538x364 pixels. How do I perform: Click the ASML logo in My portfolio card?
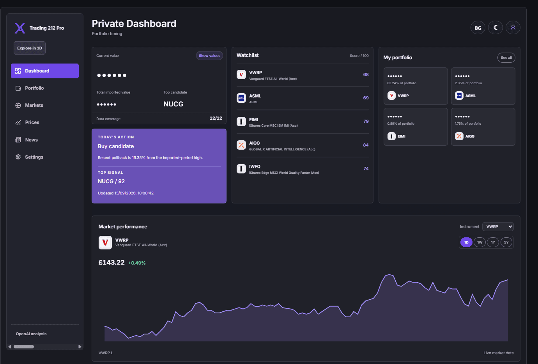[459, 95]
